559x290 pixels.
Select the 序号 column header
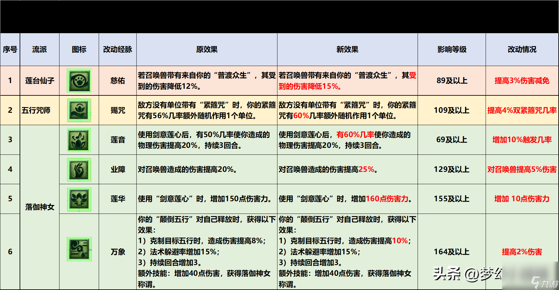pyautogui.click(x=10, y=50)
